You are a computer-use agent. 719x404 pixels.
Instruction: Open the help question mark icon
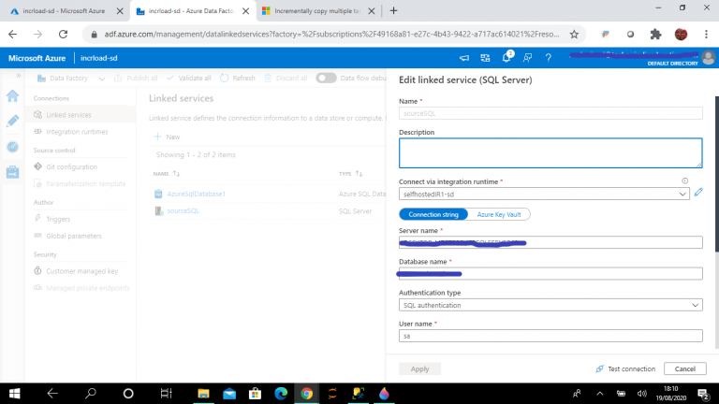tap(548, 58)
